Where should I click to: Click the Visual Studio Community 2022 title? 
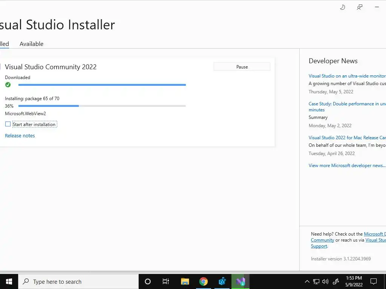51,67
